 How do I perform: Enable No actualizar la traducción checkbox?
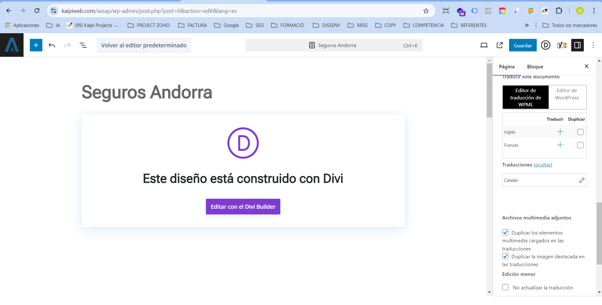click(x=505, y=287)
